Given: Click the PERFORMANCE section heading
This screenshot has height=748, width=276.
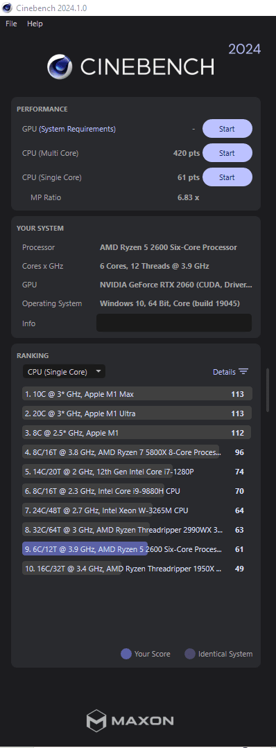Looking at the screenshot, I should [x=42, y=109].
